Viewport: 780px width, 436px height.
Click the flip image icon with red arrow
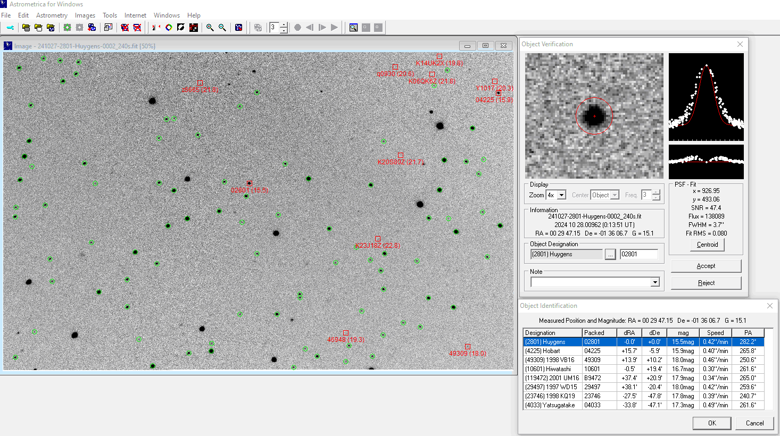pos(156,28)
